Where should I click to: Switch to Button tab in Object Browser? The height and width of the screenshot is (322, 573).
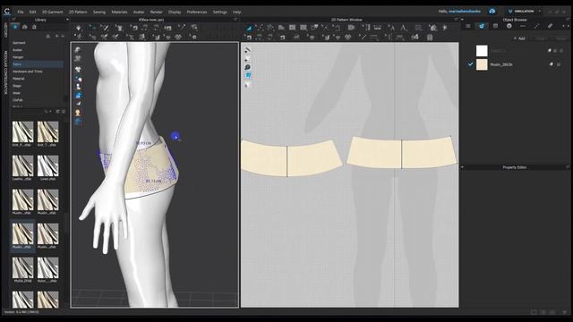click(509, 26)
